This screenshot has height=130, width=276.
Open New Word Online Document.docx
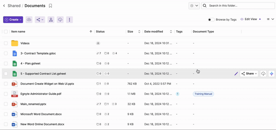42,124
